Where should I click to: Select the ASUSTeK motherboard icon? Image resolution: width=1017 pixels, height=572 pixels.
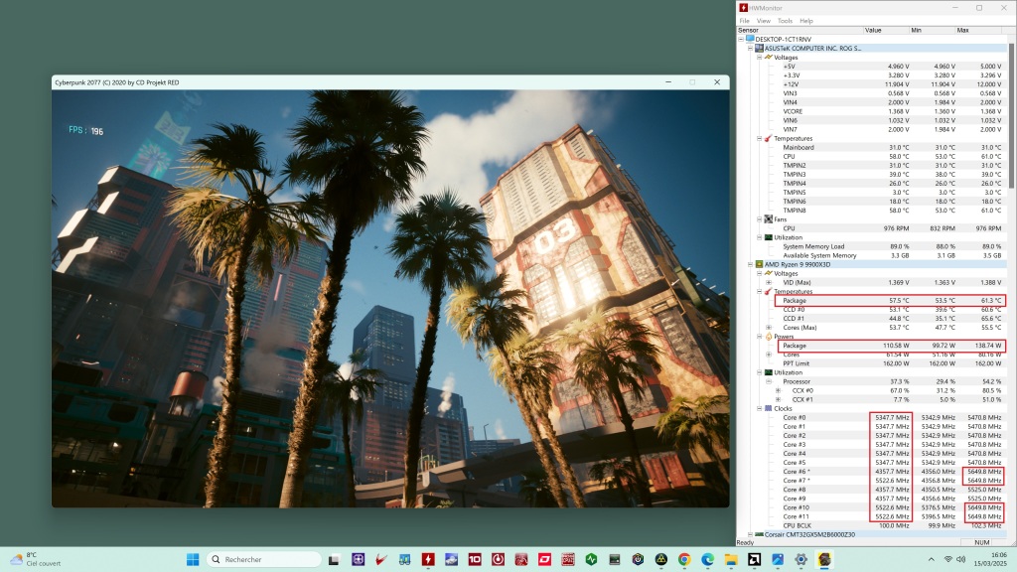(x=759, y=48)
